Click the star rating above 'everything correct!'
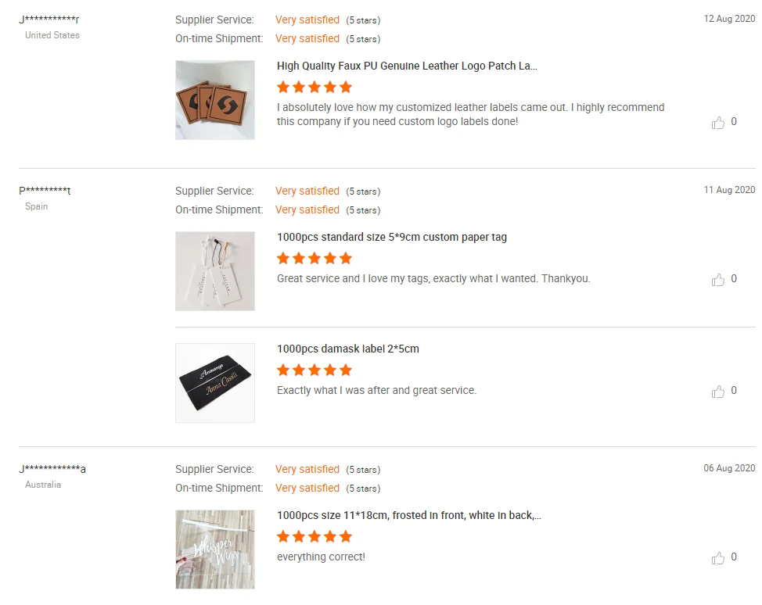Image resolution: width=762 pixels, height=605 pixels. pos(315,536)
